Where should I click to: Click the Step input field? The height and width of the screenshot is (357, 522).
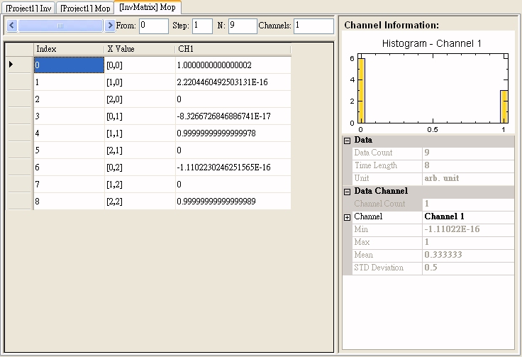[x=202, y=26]
